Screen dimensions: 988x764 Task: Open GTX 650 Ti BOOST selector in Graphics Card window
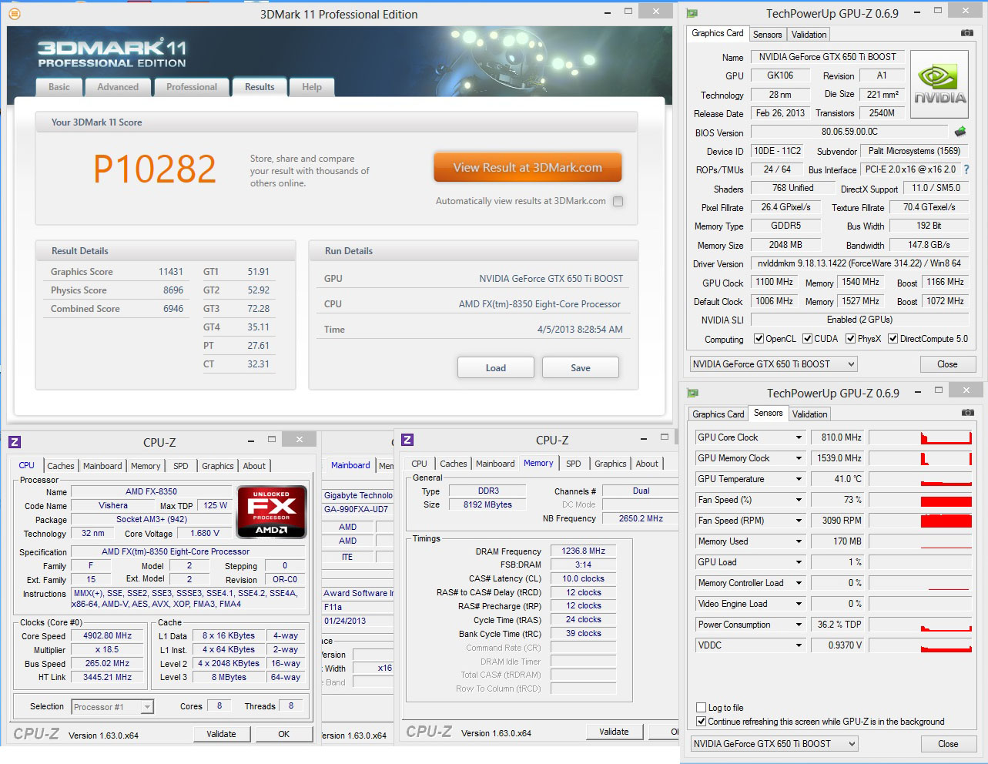[x=774, y=364]
